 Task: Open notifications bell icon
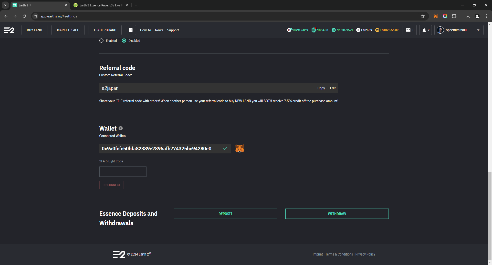[x=424, y=30]
